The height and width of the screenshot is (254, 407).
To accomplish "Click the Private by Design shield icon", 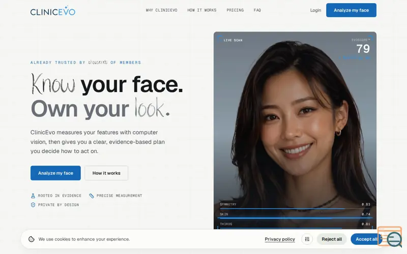I will [33, 205].
